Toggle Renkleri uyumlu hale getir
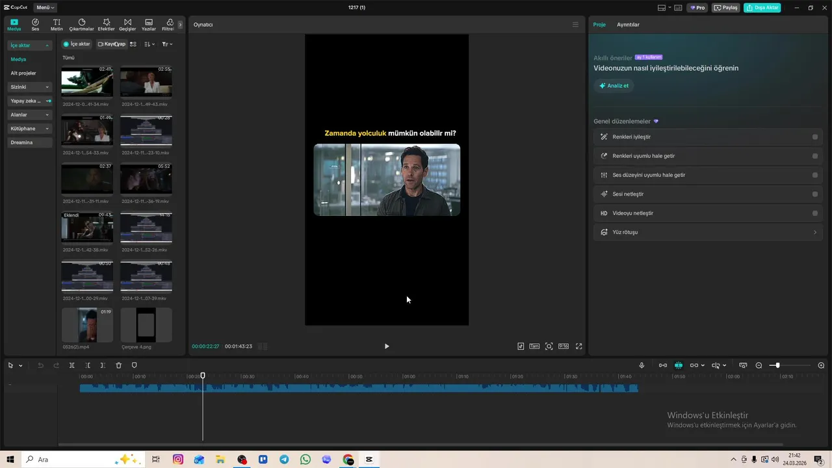Viewport: 832px width, 468px height. pos(815,156)
